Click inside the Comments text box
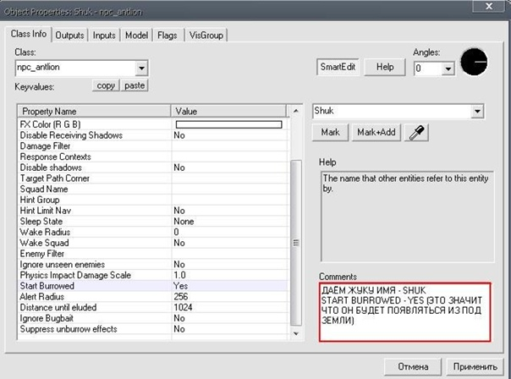Image resolution: width=511 pixels, height=379 pixels. [x=404, y=312]
